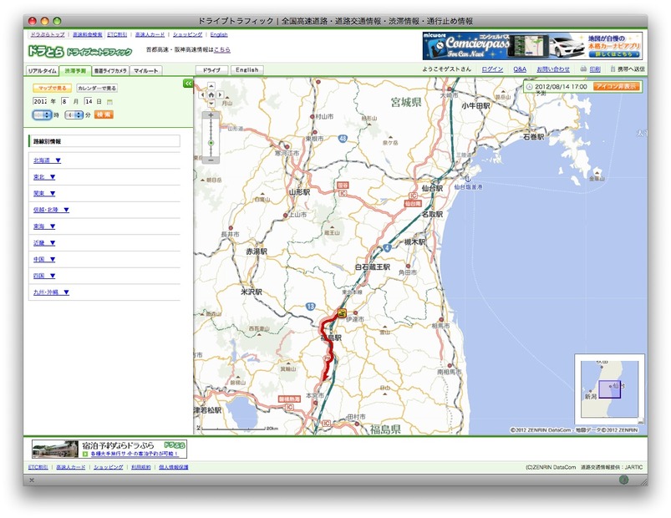Click the こちら link for 首都高速 info
Screen dimensions: 671x518
click(x=222, y=49)
